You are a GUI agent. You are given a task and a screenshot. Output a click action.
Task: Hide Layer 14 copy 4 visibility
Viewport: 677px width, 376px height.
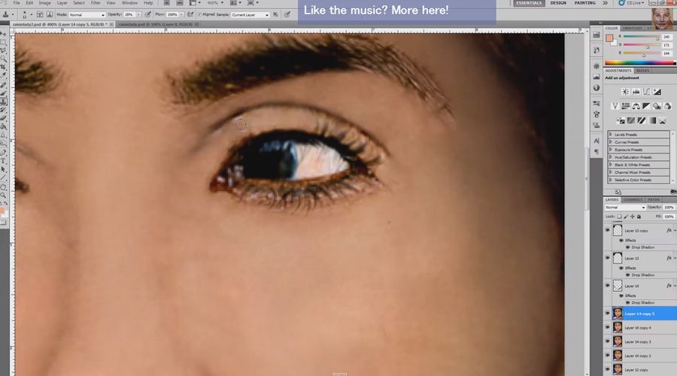click(x=608, y=328)
